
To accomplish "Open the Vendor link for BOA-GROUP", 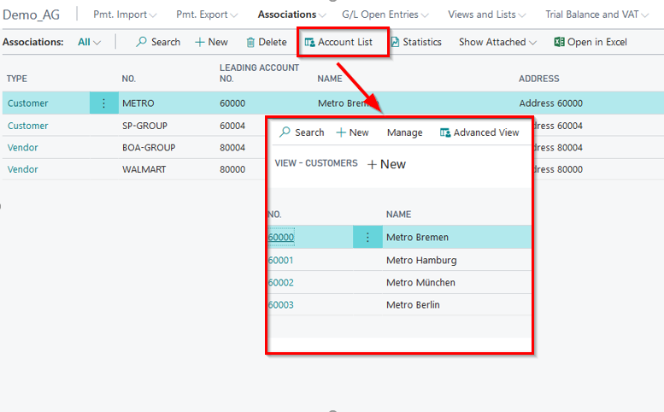I will pos(23,147).
